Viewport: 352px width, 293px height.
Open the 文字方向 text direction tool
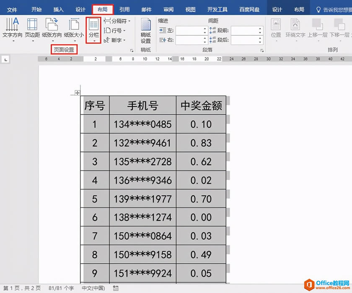pyautogui.click(x=12, y=29)
